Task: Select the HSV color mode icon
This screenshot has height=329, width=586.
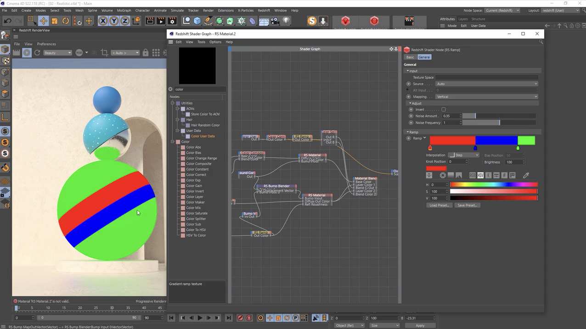Action: (480, 175)
